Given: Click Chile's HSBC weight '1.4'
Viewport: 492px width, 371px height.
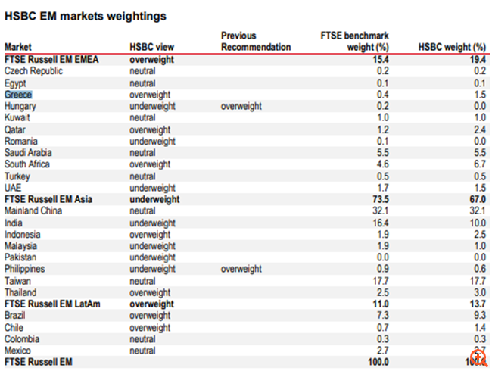Looking at the screenshot, I should click(480, 327).
